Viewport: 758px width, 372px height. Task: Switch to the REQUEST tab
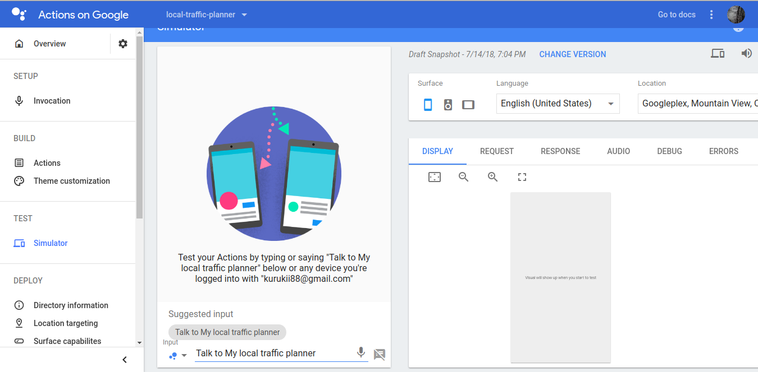tap(497, 151)
